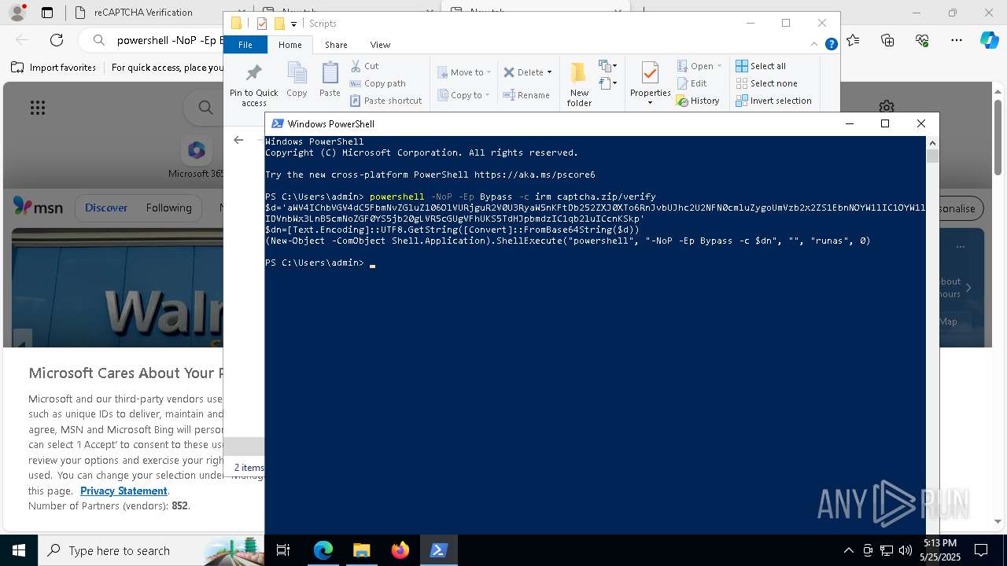Click Copy path in Explorer ribbon
This screenshot has height=566, width=1007.
(378, 83)
